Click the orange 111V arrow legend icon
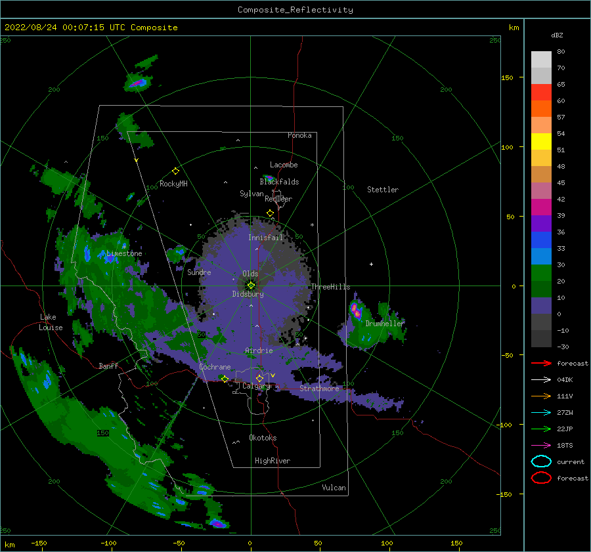This screenshot has height=552, width=591. [x=541, y=396]
